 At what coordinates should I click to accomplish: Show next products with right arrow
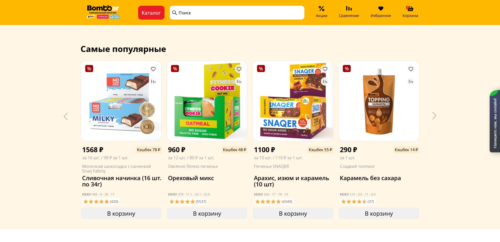click(434, 116)
